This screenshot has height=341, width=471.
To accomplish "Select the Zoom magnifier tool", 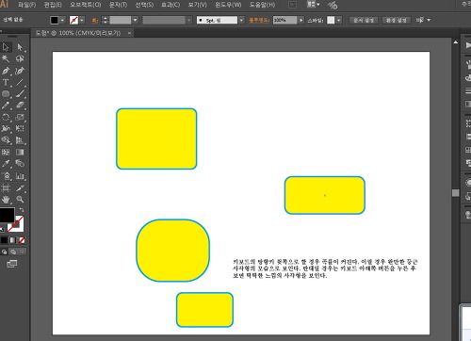I will (x=20, y=200).
